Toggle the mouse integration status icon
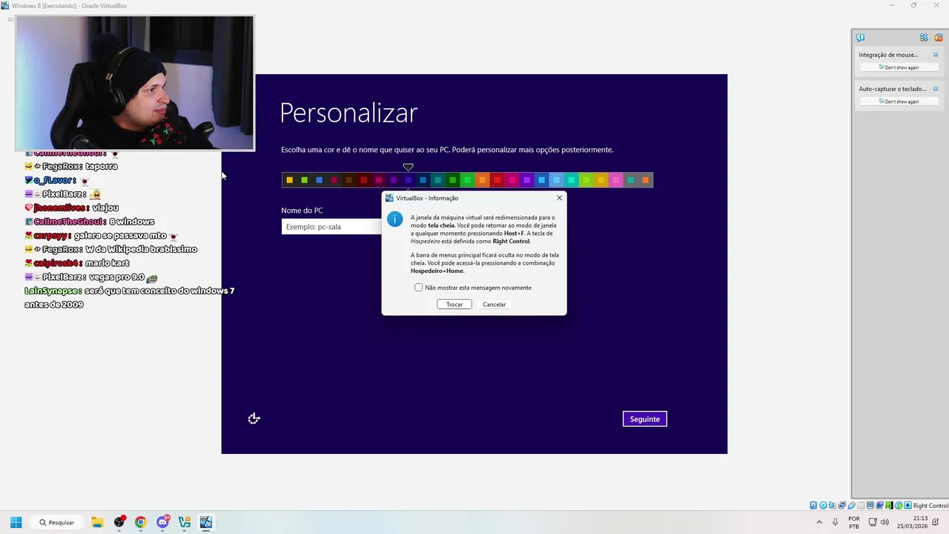Viewport: 949px width, 534px height. [x=898, y=505]
